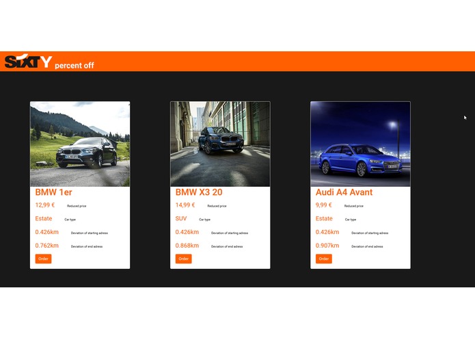Order the Audi A4 Avant

click(x=324, y=259)
